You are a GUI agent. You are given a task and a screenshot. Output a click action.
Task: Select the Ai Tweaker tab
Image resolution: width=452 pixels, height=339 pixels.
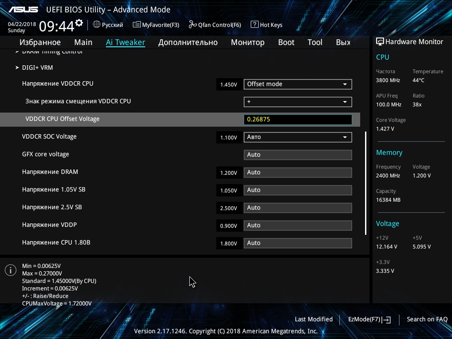[x=125, y=42]
